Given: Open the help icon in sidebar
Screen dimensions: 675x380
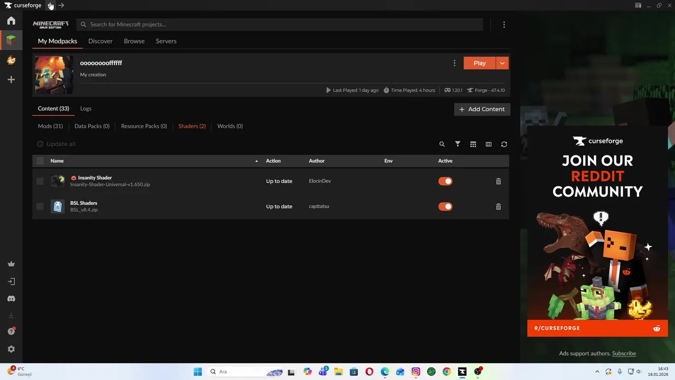Looking at the screenshot, I should coord(11,331).
